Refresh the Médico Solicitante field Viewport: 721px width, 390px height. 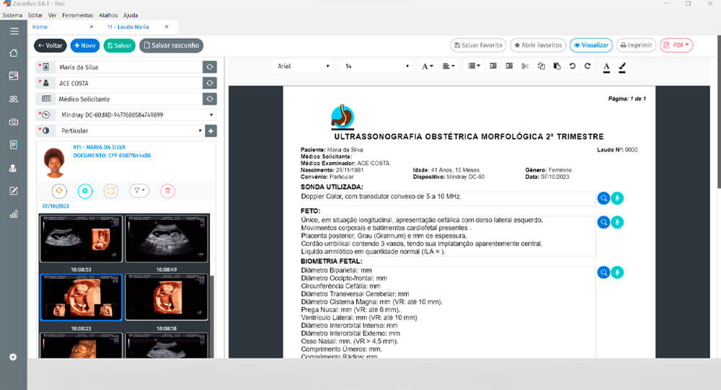pos(210,99)
